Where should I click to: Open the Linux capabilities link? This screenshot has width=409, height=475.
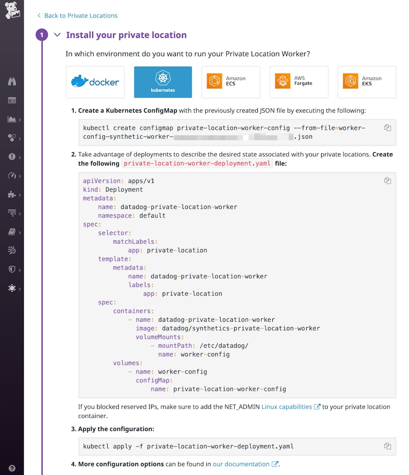tap(290, 407)
